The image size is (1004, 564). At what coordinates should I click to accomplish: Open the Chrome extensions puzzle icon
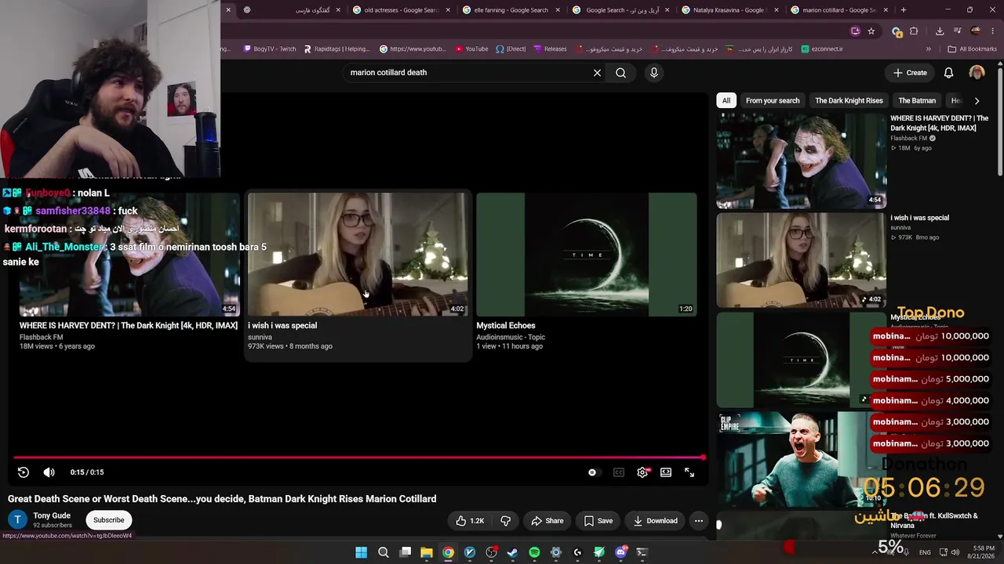915,31
